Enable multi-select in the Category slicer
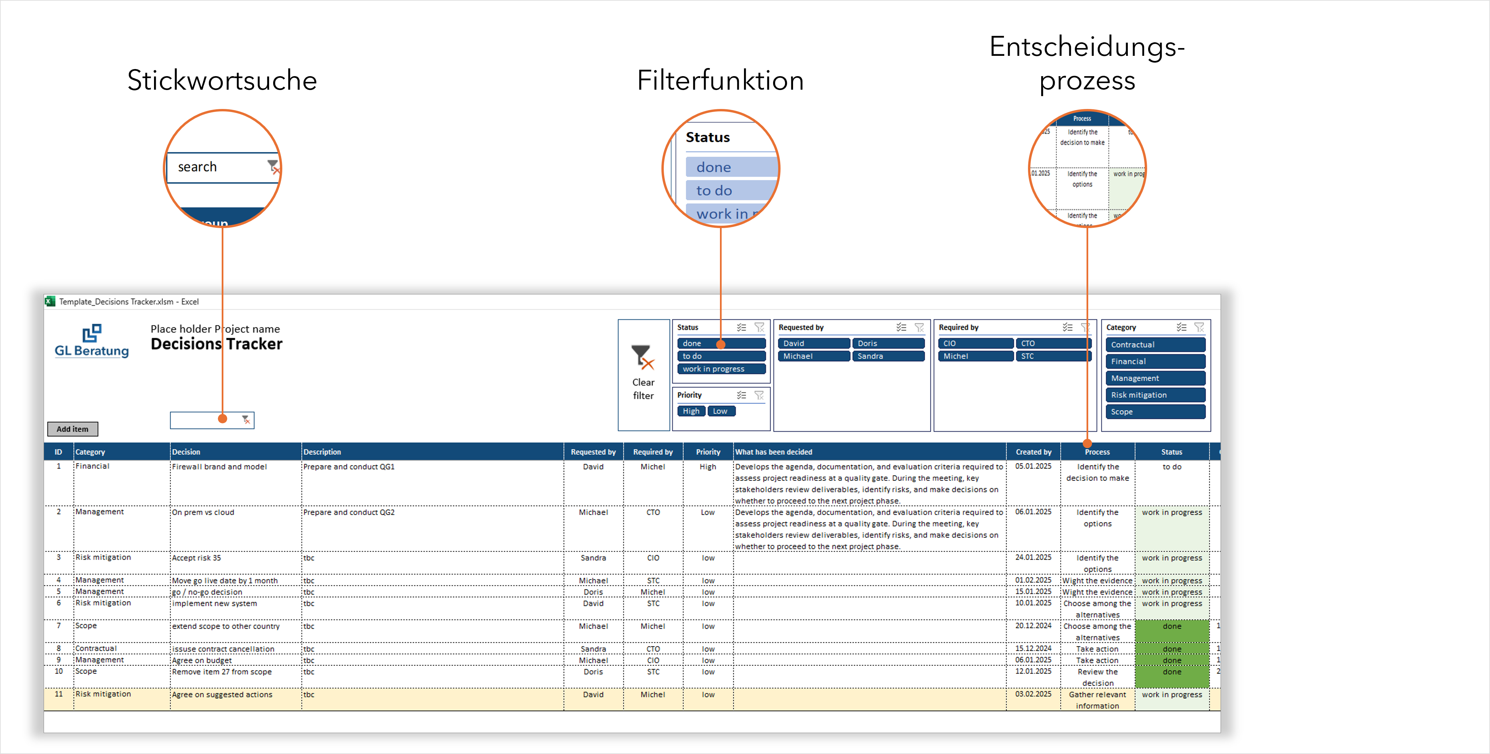Image resolution: width=1490 pixels, height=754 pixels. (1182, 327)
